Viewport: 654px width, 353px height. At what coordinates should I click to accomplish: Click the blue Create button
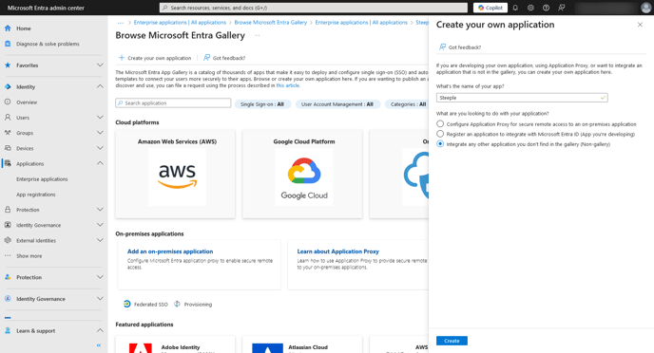point(452,341)
